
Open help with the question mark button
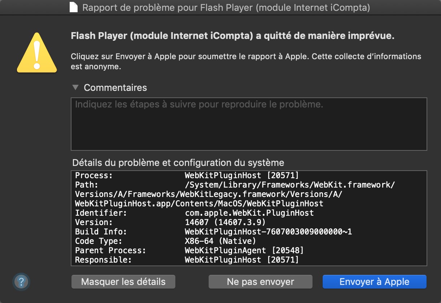pyautogui.click(x=21, y=281)
